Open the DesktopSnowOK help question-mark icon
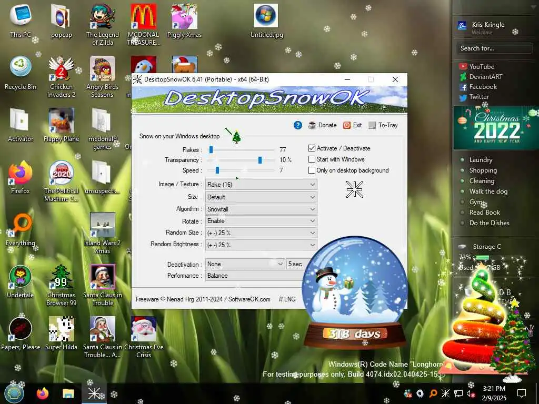The image size is (539, 404). 298,125
